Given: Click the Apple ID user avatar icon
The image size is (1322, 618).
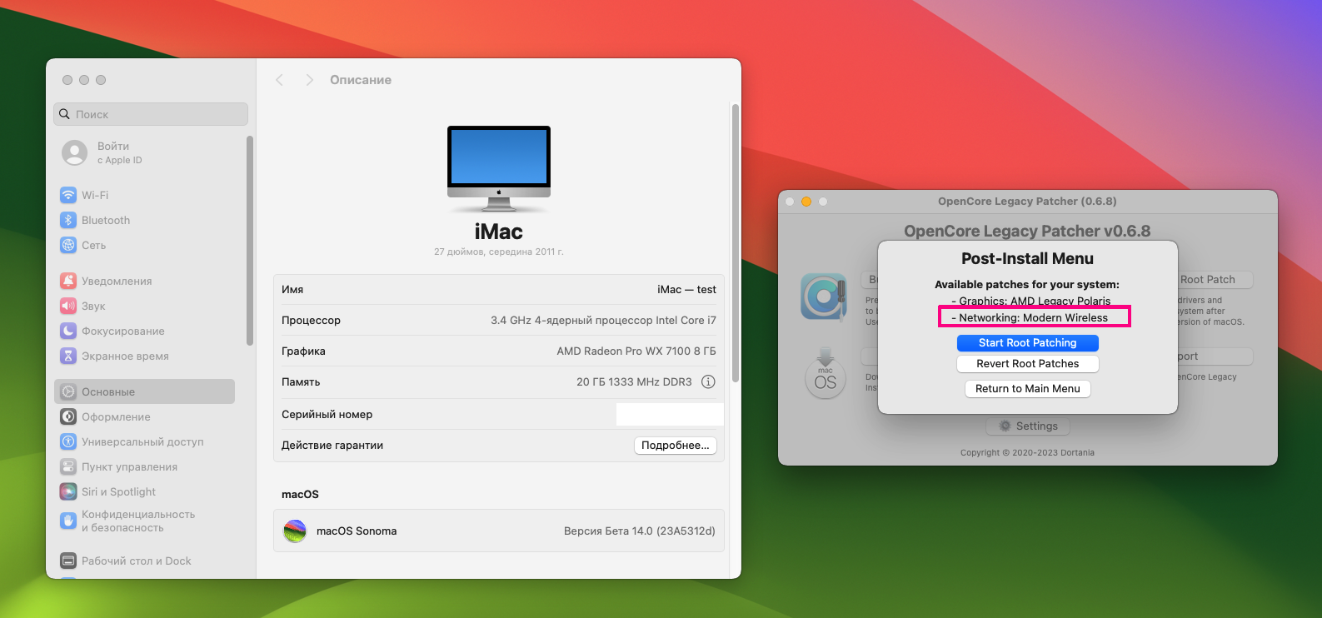Looking at the screenshot, I should pyautogui.click(x=75, y=152).
